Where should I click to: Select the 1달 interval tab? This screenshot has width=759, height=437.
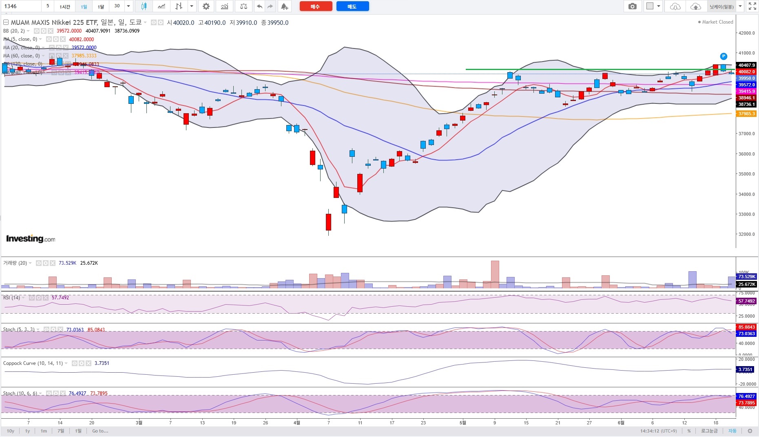coord(101,7)
